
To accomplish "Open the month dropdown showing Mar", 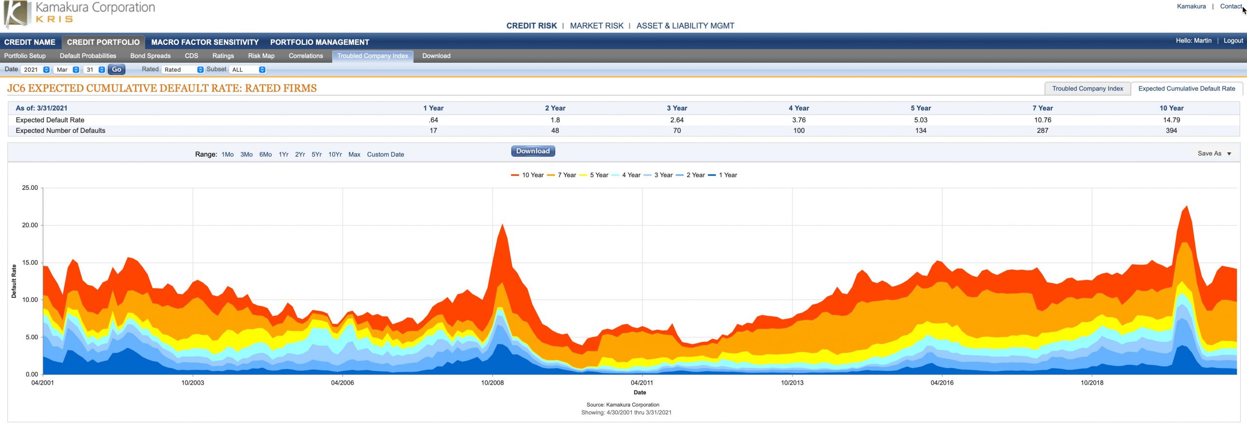I will [x=67, y=70].
